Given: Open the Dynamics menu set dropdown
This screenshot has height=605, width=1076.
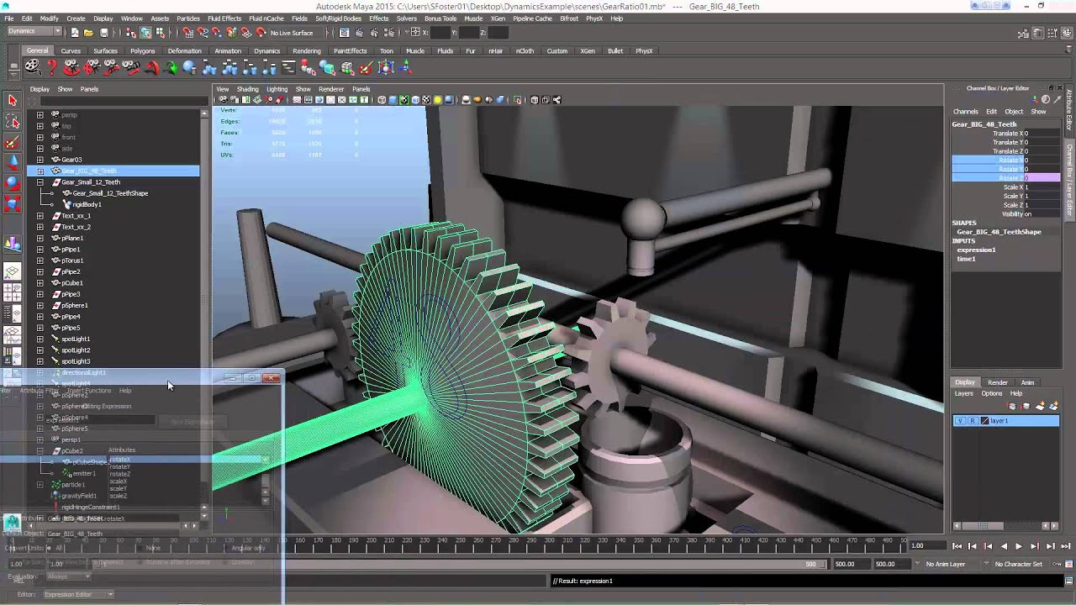Looking at the screenshot, I should coord(34,32).
